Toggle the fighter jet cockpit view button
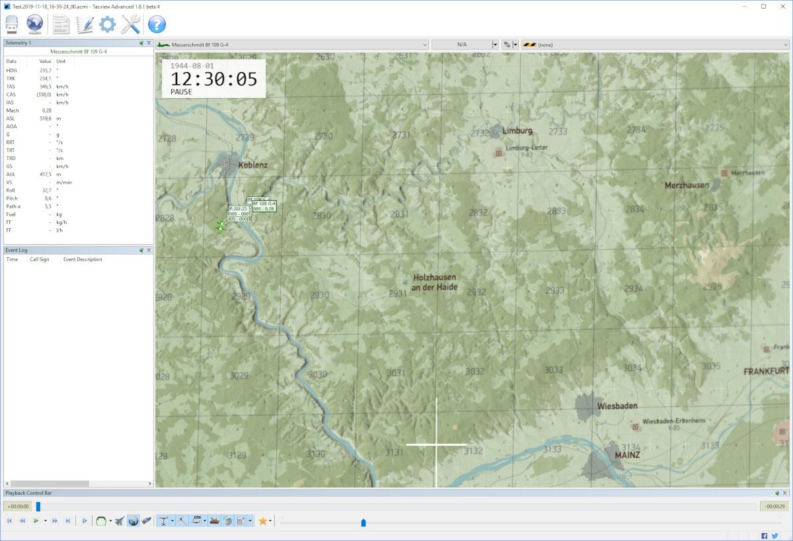The width and height of the screenshot is (793, 541). [x=119, y=521]
